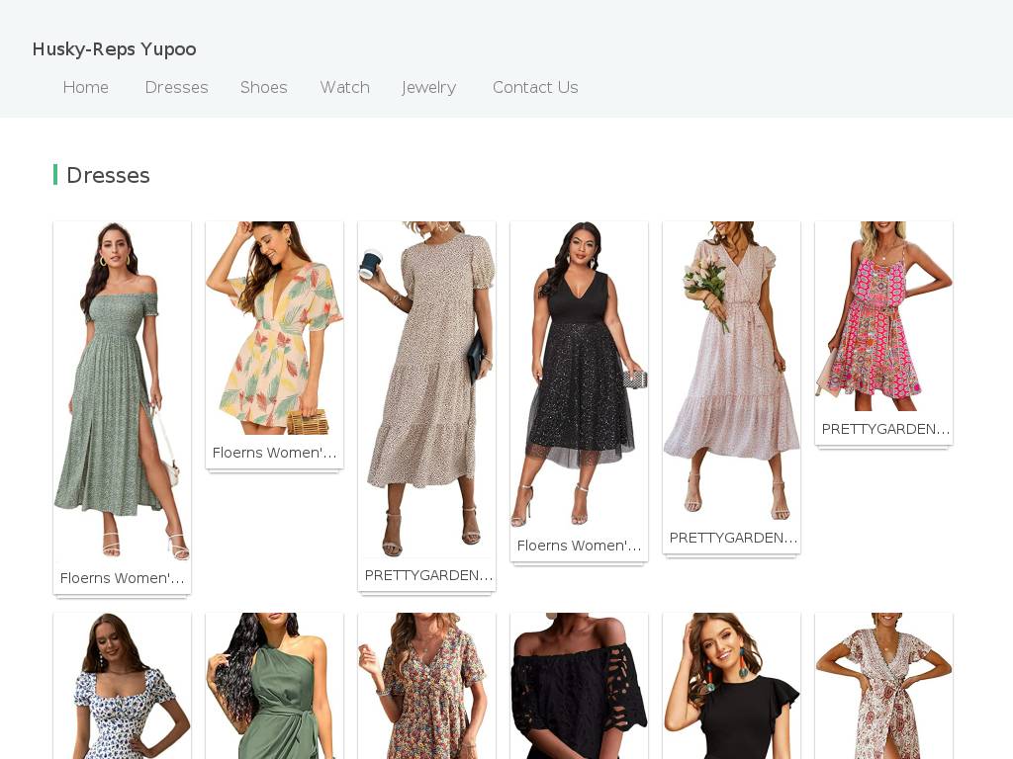Open the tropical print short dress photo
This screenshot has height=759, width=1013.
tap(275, 328)
